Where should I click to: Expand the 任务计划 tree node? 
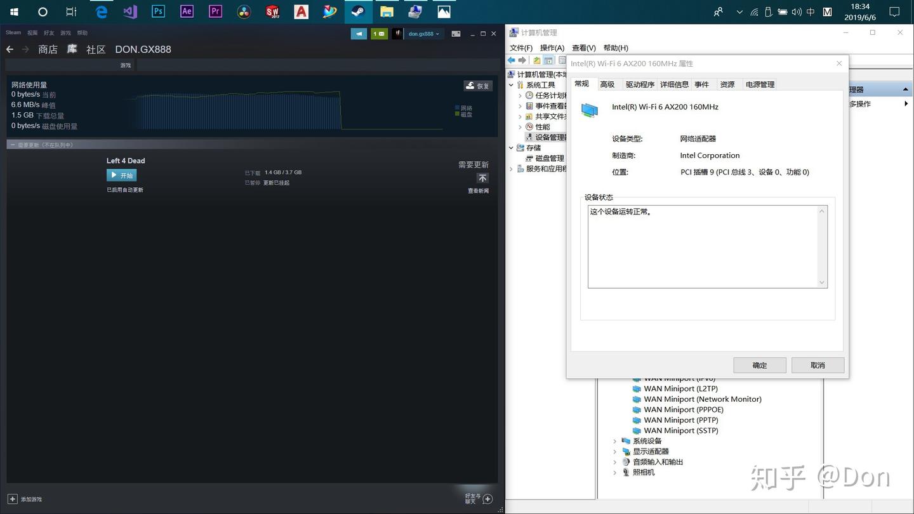520,95
